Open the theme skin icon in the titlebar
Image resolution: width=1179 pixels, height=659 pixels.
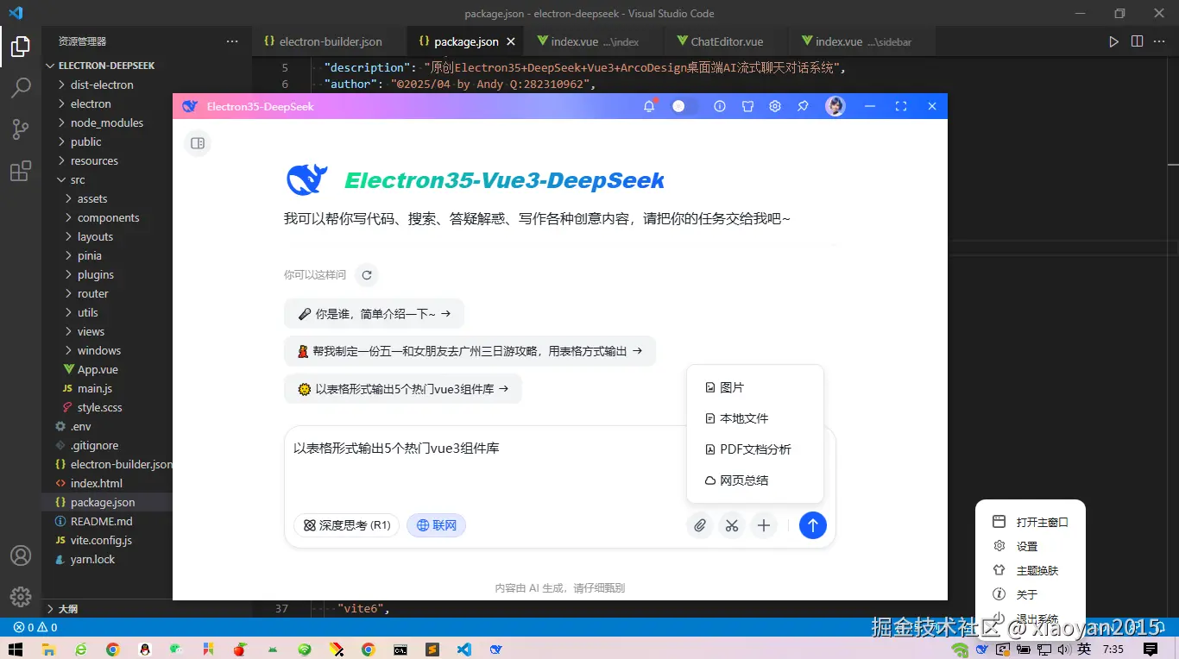(747, 106)
